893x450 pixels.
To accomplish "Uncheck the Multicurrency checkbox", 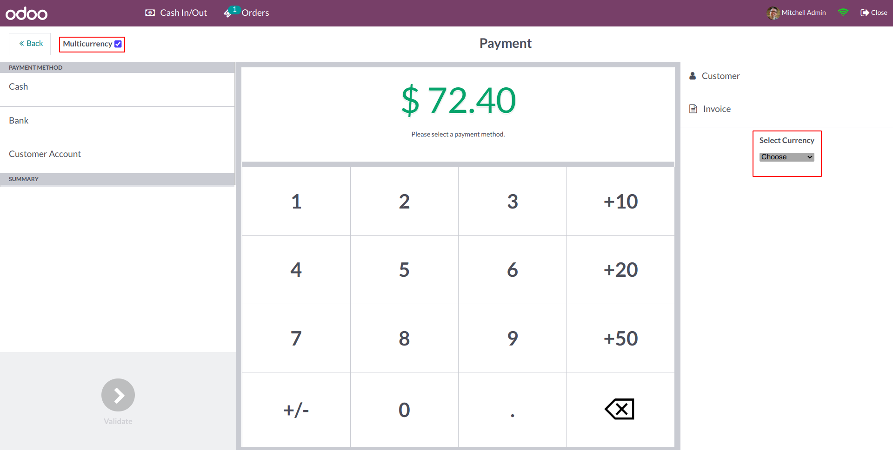I will 118,44.
